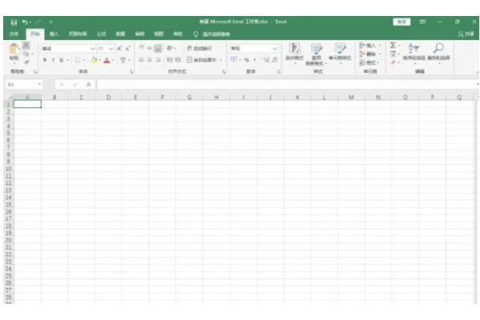Align cell text to the left

pyautogui.click(x=141, y=60)
